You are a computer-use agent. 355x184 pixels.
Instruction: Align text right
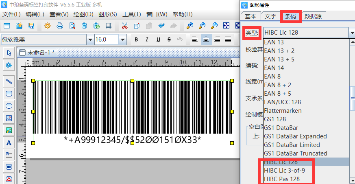pyautogui.click(x=217, y=39)
